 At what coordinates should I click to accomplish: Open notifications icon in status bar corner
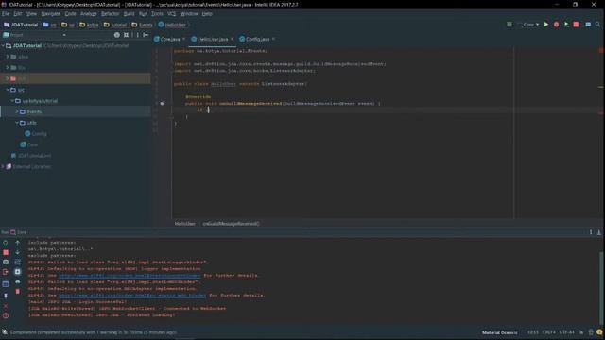click(x=599, y=331)
